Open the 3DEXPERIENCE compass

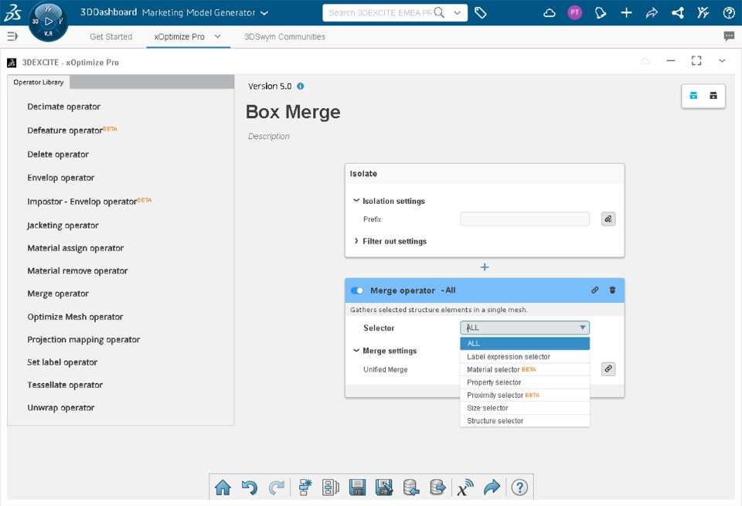coord(48,22)
